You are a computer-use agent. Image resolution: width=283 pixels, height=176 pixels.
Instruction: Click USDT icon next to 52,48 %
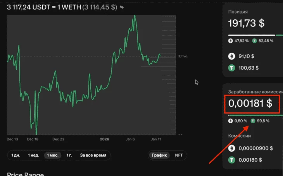click(x=255, y=40)
